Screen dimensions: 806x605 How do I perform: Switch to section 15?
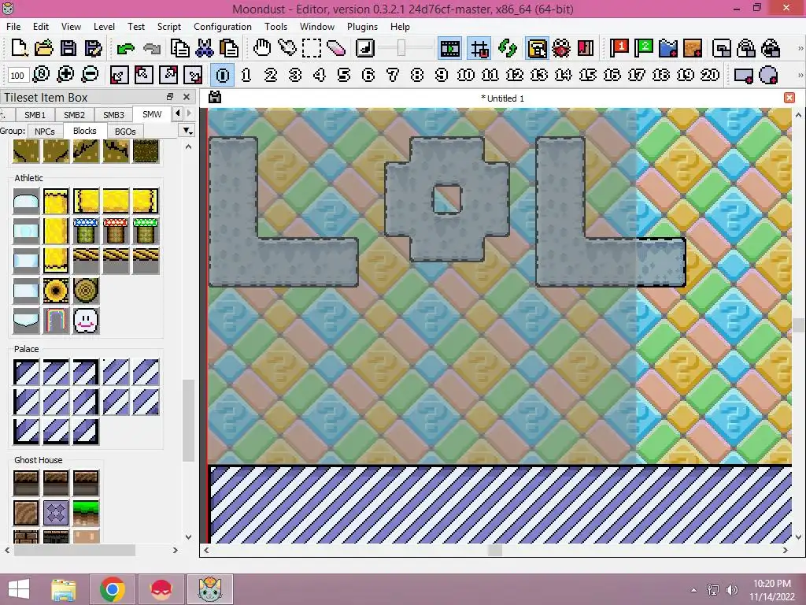587,75
